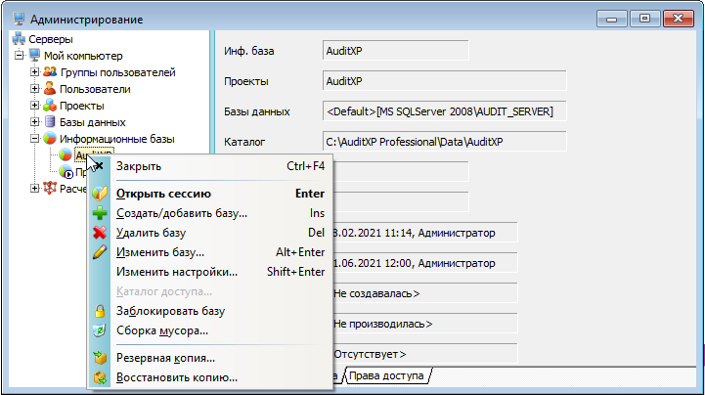The width and height of the screenshot is (705, 395).
Task: Switch to the Права доступа tab
Action: tap(386, 375)
